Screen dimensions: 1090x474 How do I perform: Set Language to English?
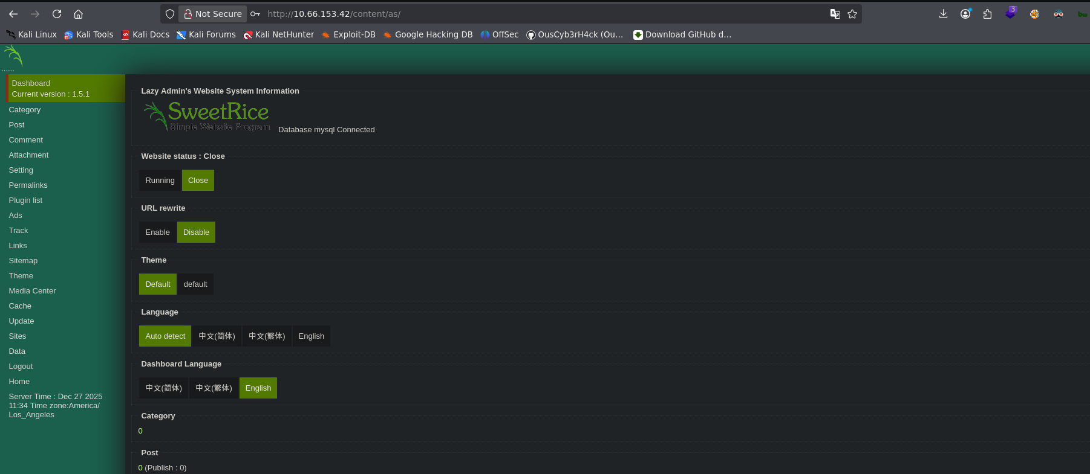(312, 336)
